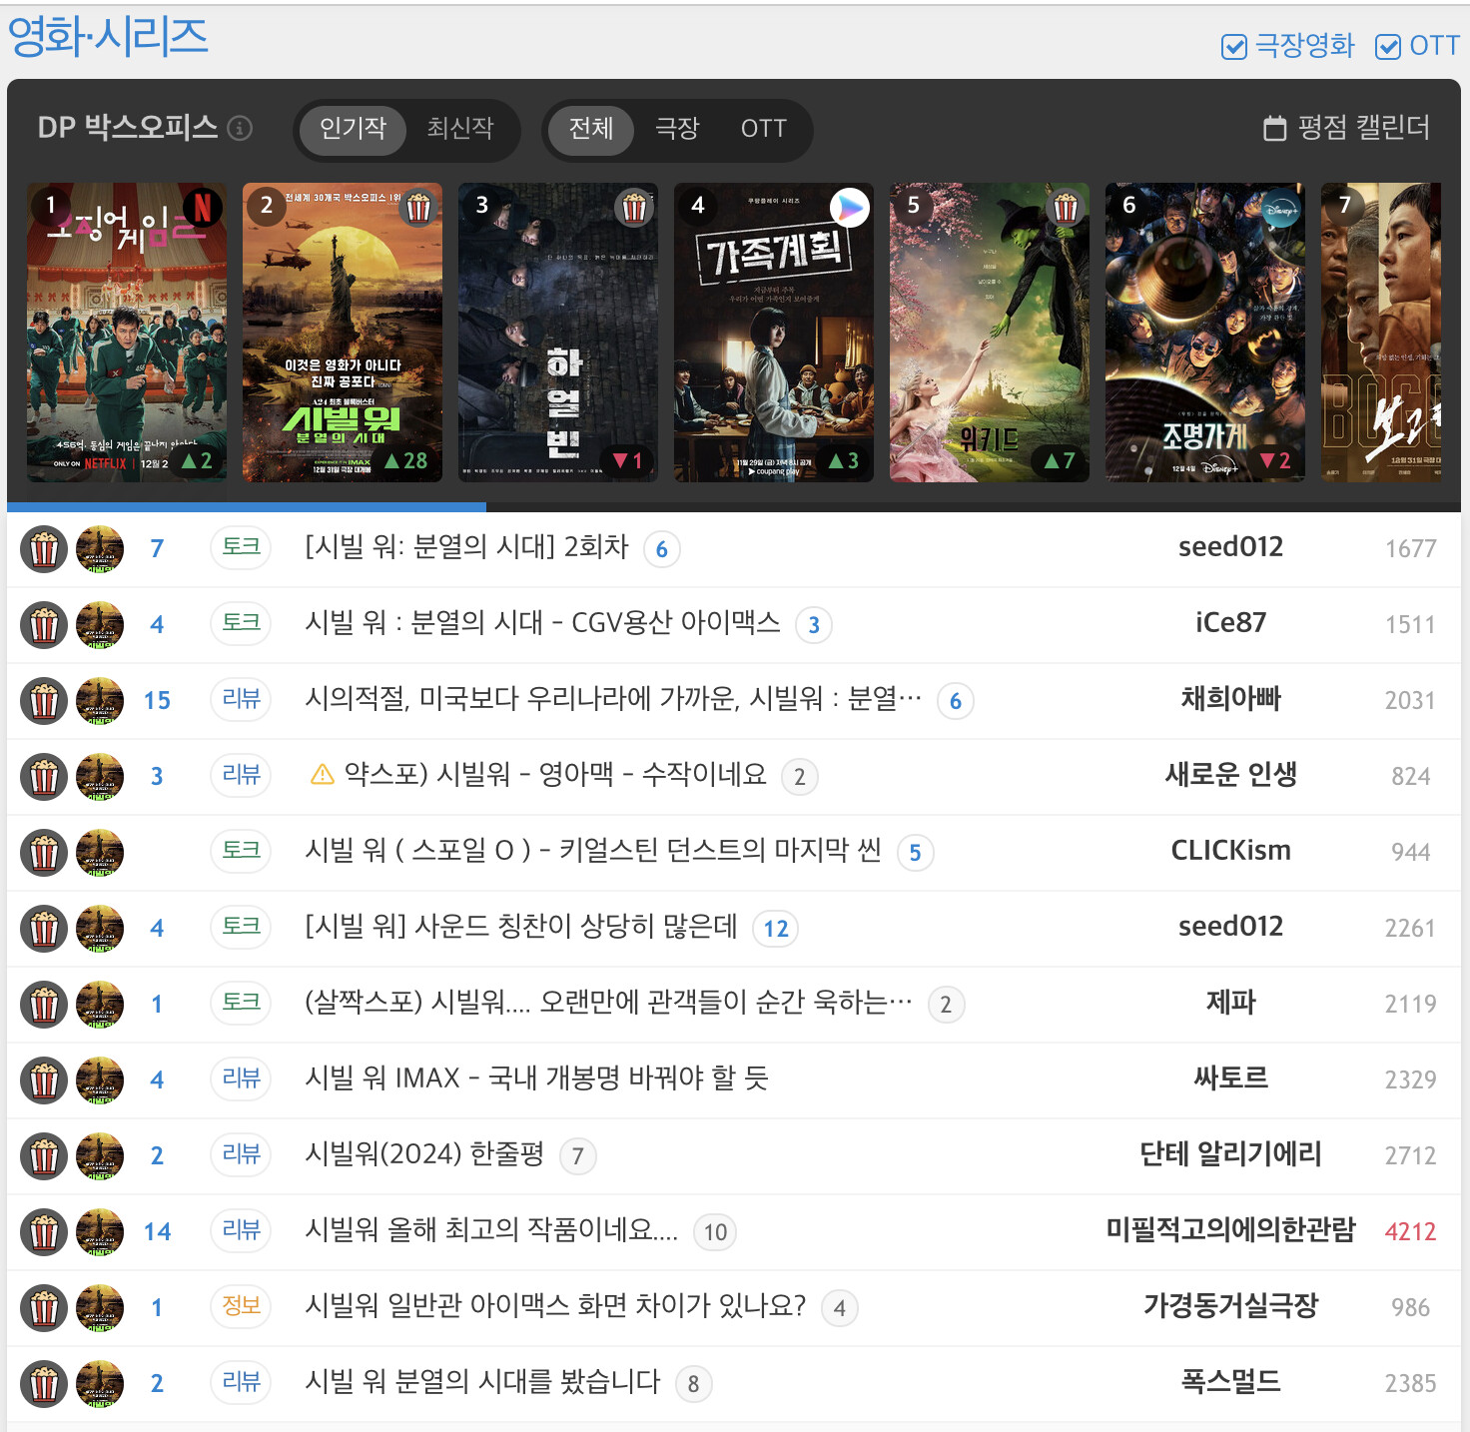Viewport: 1470px width, 1432px height.
Task: Open the post 시빌 워 : 분열의 시대 - CGV용산 아이맥스
Action: (x=542, y=623)
